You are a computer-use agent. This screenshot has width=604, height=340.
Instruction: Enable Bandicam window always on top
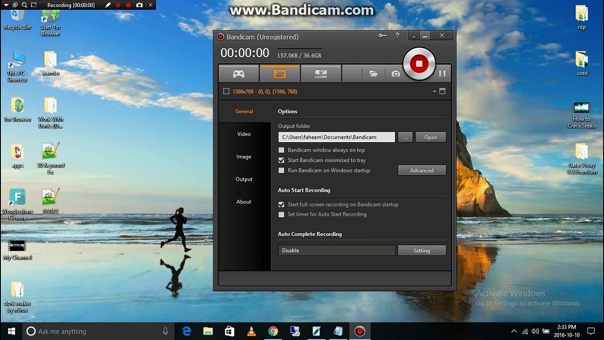click(x=281, y=150)
